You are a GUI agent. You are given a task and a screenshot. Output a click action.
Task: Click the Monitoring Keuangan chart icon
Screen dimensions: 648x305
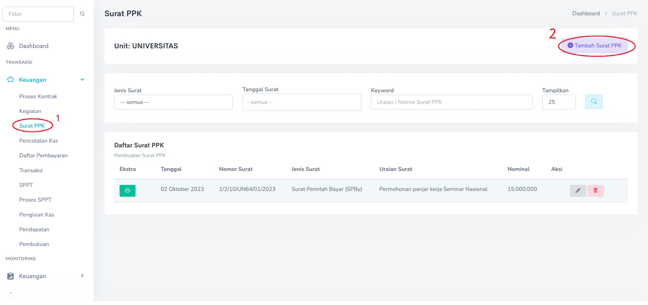11,276
